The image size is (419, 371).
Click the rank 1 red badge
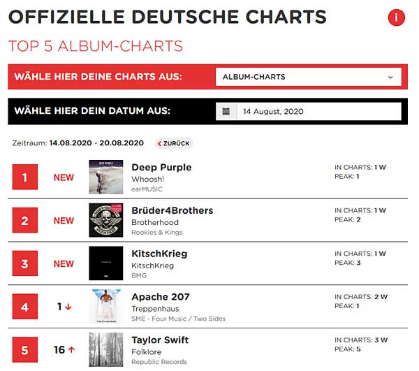(25, 177)
